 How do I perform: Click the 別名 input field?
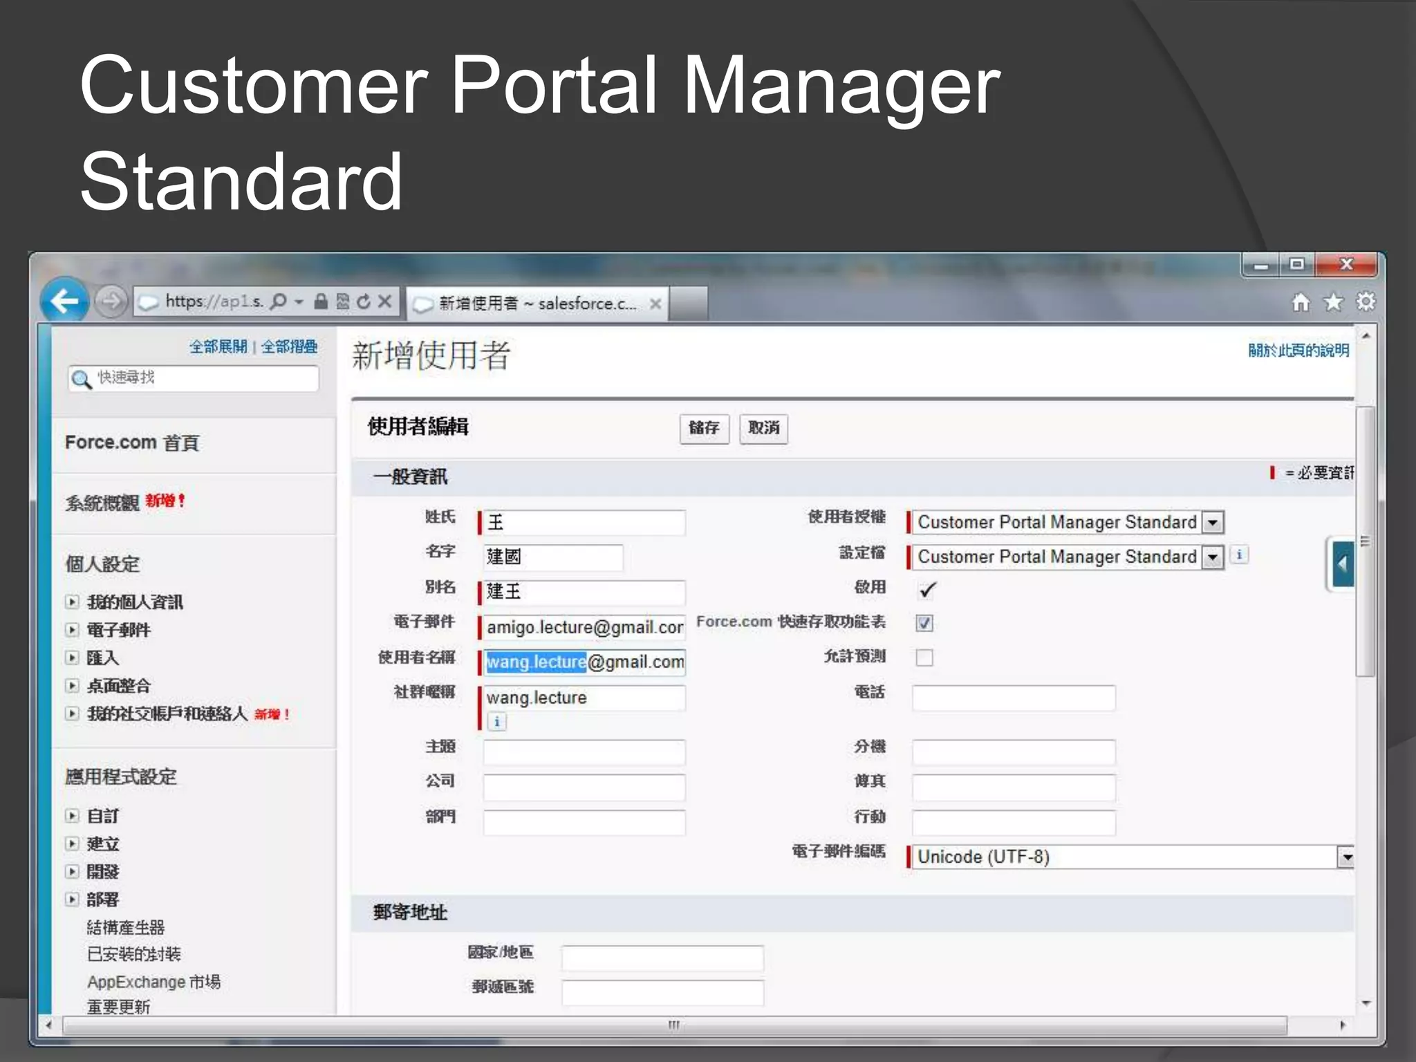[584, 593]
